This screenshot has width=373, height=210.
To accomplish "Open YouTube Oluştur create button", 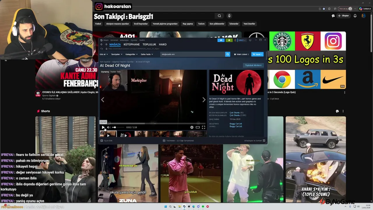I will coord(343,16).
